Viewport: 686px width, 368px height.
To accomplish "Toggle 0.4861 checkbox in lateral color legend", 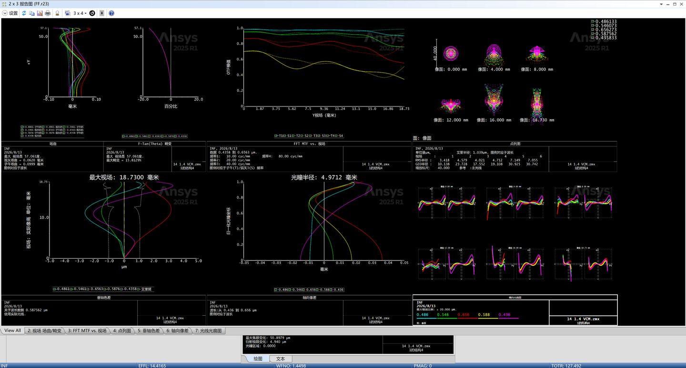I will pyautogui.click(x=54, y=289).
